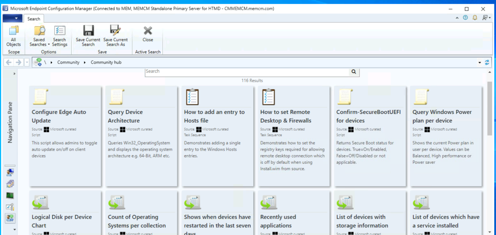This screenshot has width=496, height=235.
Task: Open Recently used applications report icon
Action: (x=268, y=202)
